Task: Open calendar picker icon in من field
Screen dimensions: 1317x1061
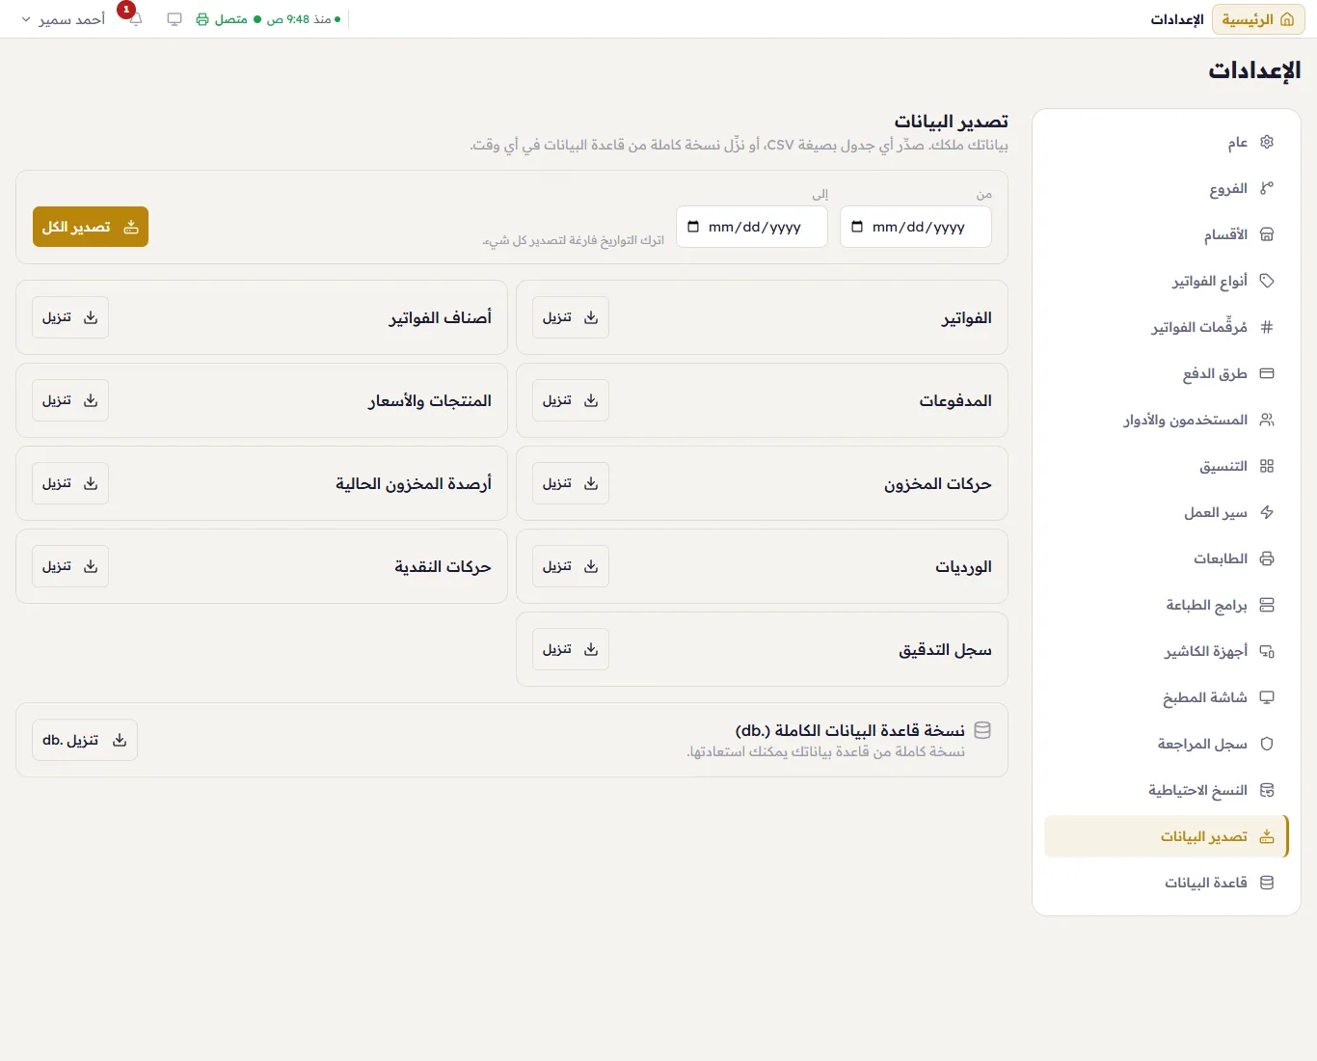Action: 857,227
